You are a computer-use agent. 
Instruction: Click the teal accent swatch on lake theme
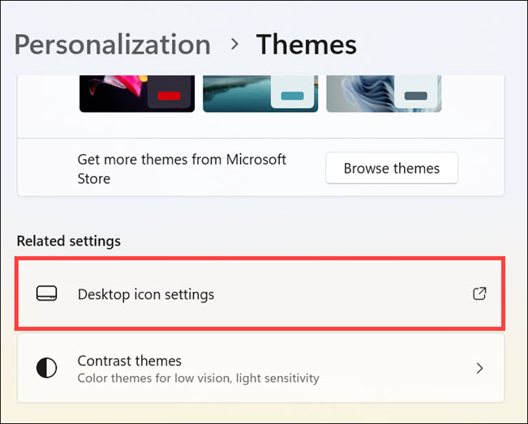tap(292, 96)
